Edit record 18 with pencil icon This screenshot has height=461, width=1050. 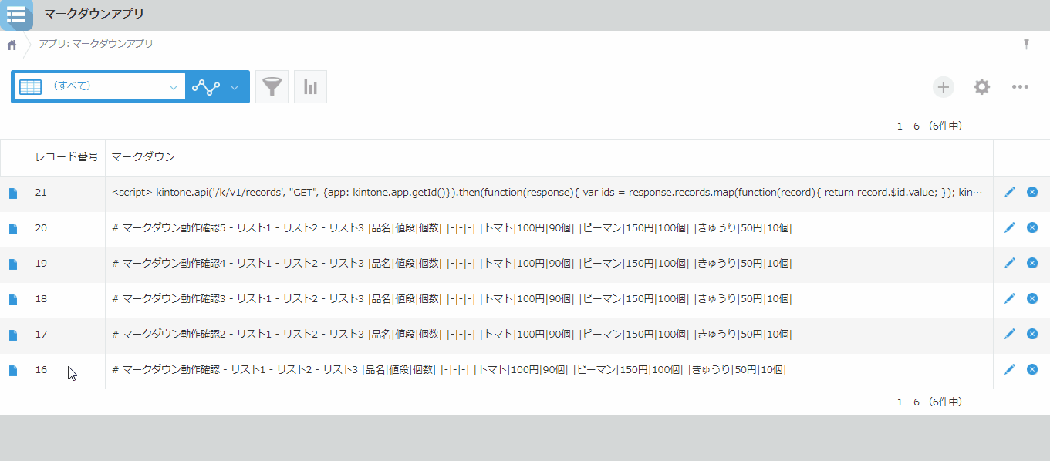point(1009,298)
